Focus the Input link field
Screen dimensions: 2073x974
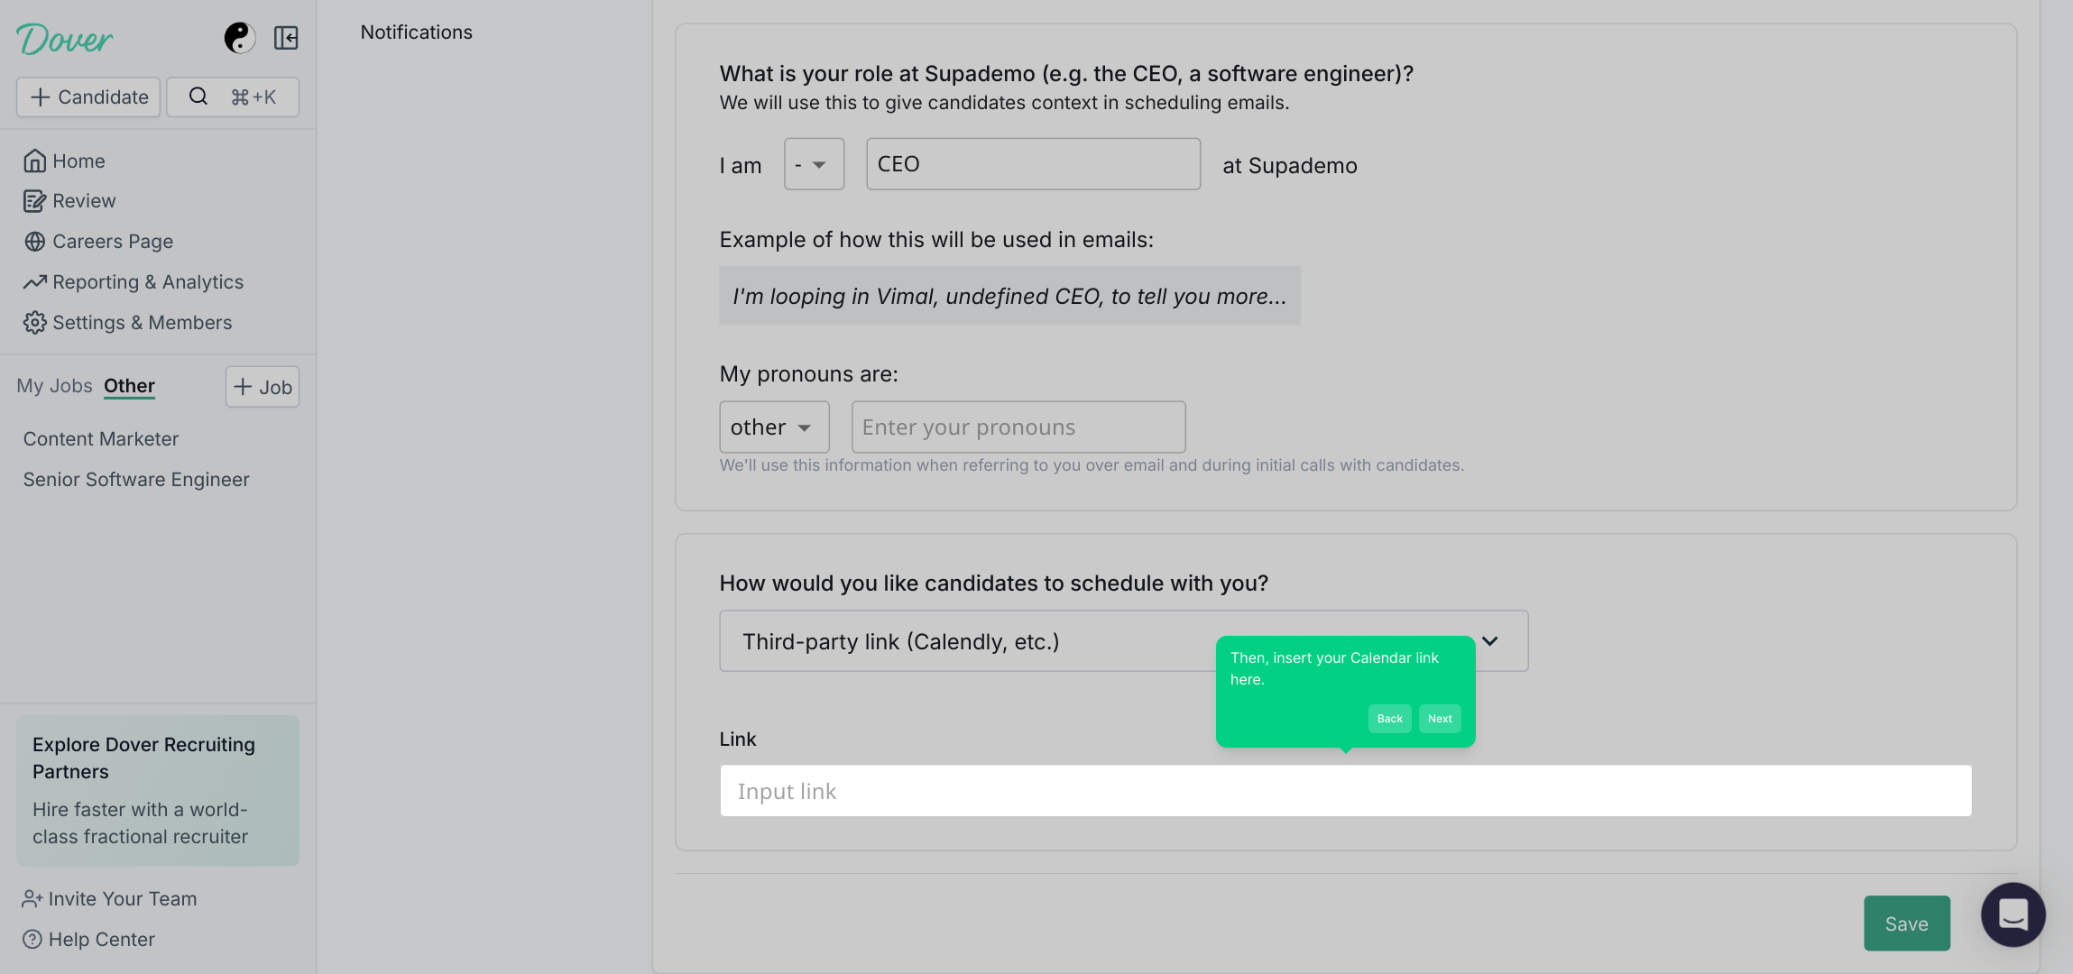pos(1346,791)
